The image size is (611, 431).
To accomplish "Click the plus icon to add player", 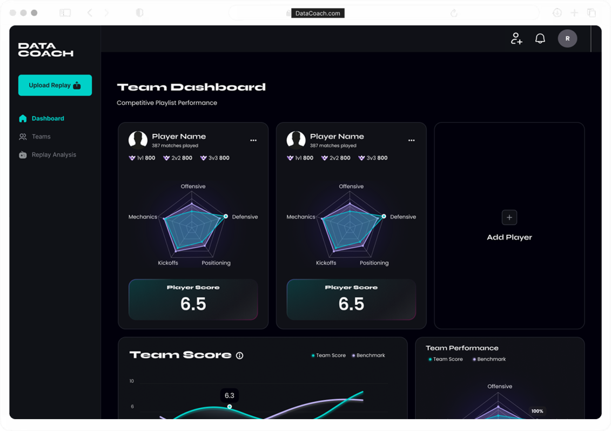I will coord(509,218).
